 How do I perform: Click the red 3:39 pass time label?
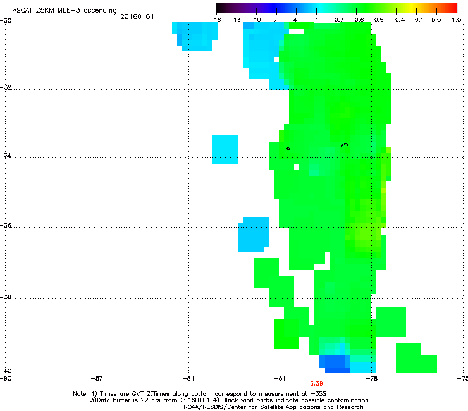(x=316, y=384)
